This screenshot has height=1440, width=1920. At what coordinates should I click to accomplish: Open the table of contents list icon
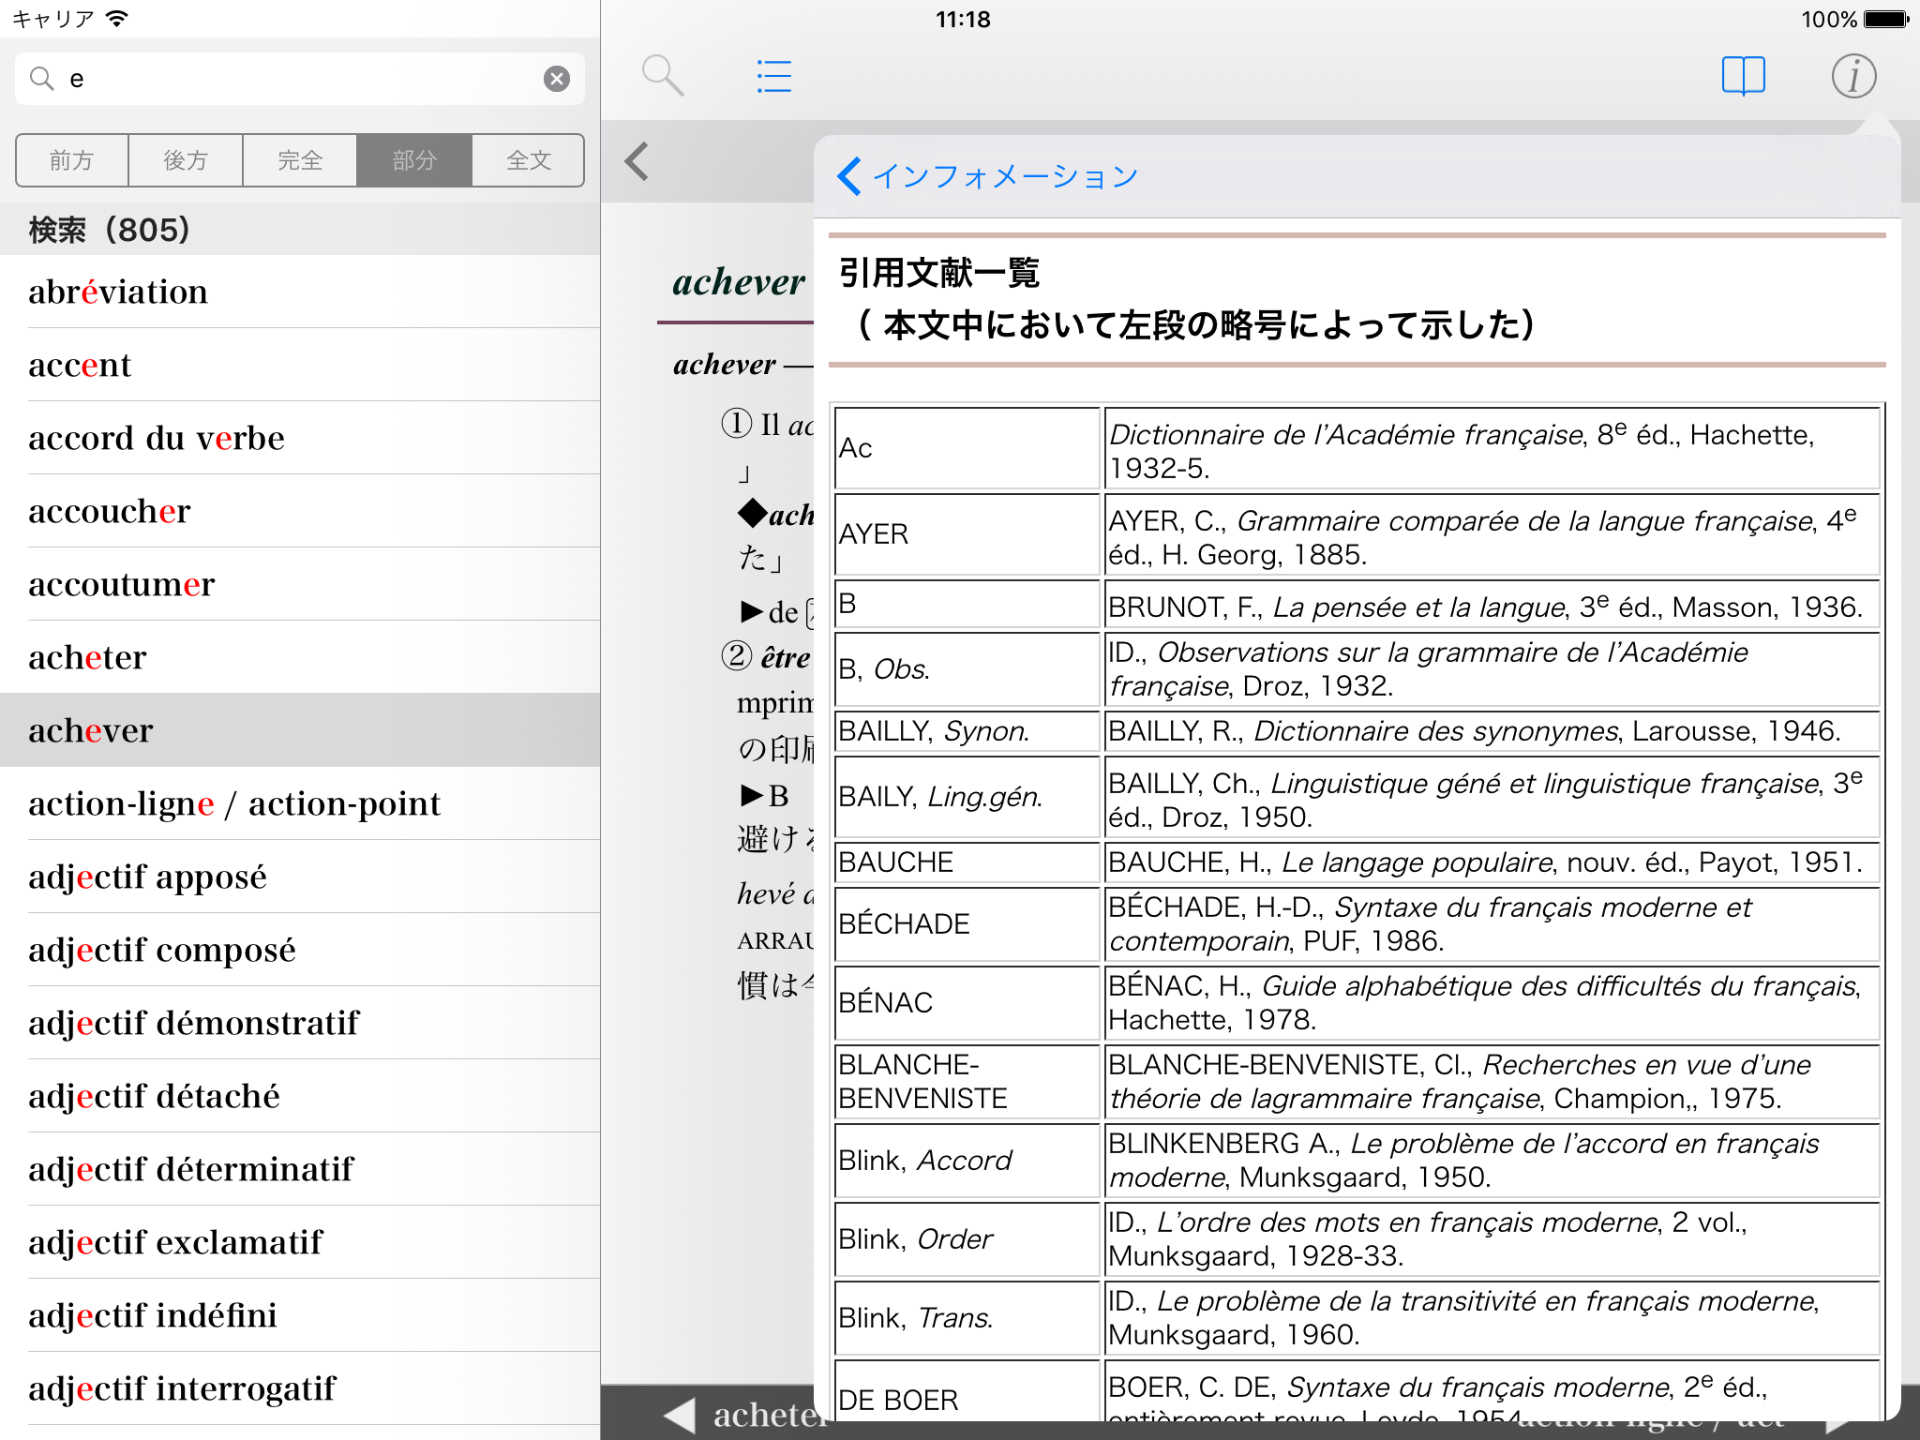point(774,76)
